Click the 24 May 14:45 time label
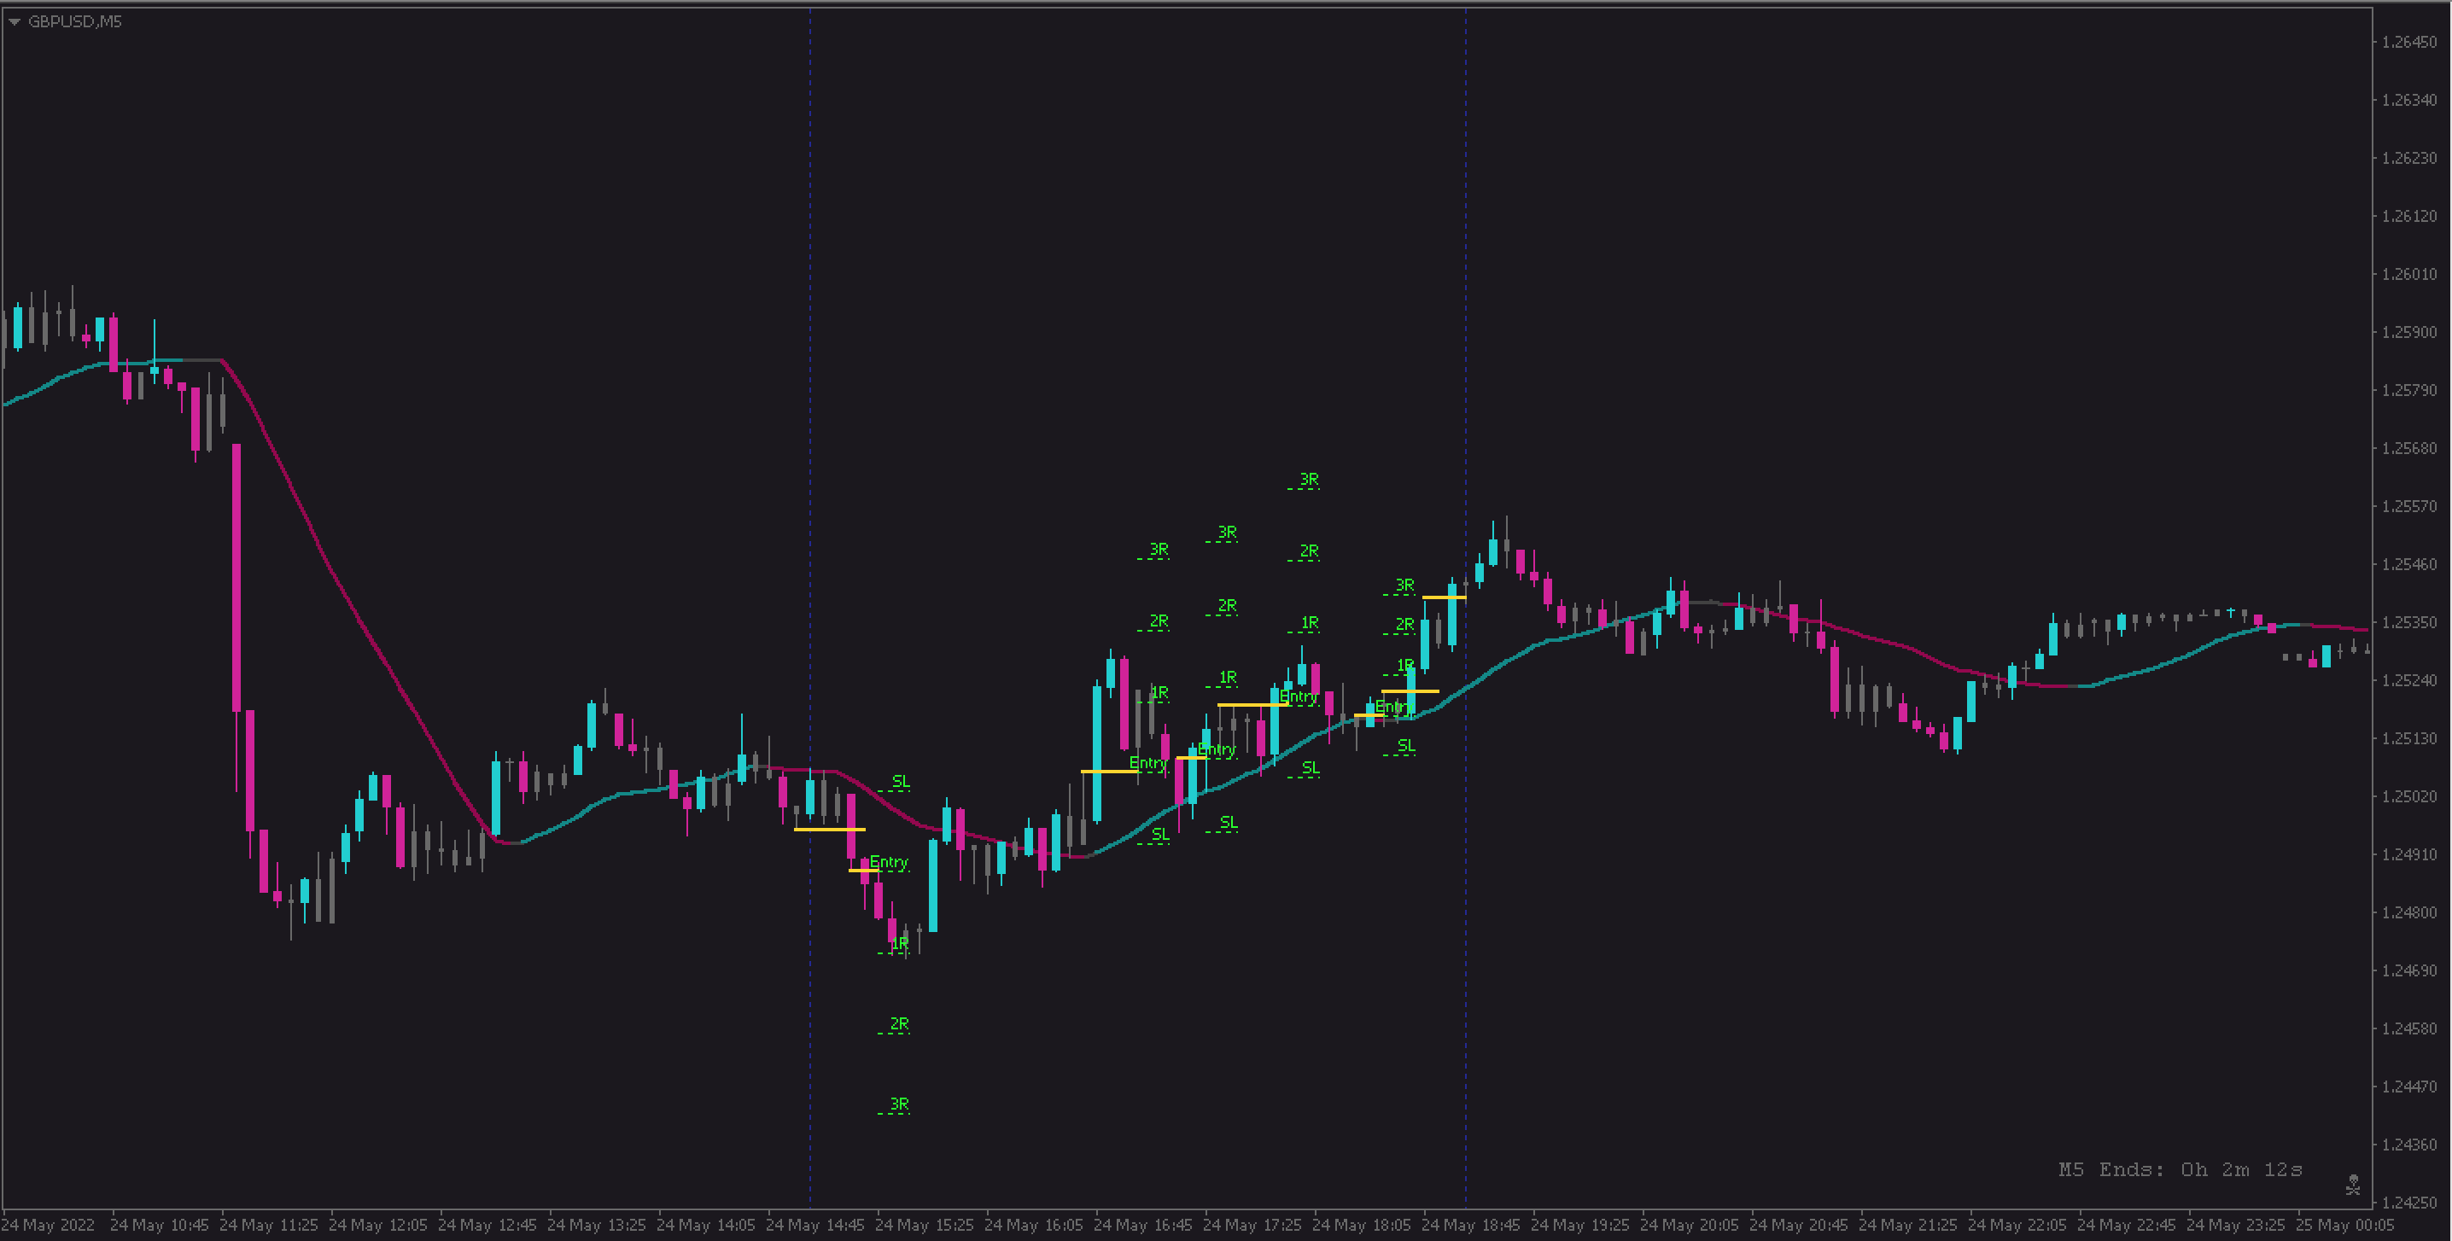Image resolution: width=2452 pixels, height=1241 pixels. [814, 1225]
